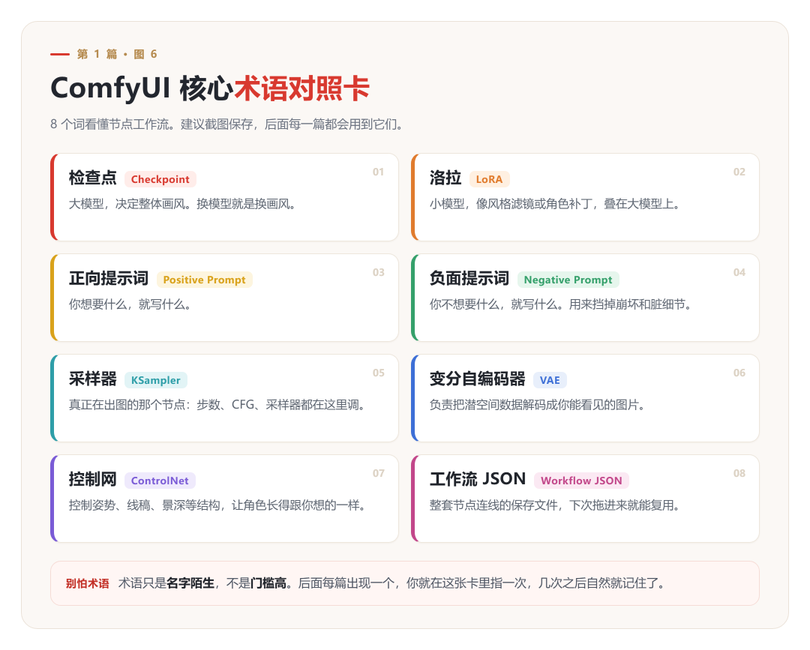Click the '第 1 篇 · 图 6' label
Screen dimensions: 810x650
click(117, 54)
